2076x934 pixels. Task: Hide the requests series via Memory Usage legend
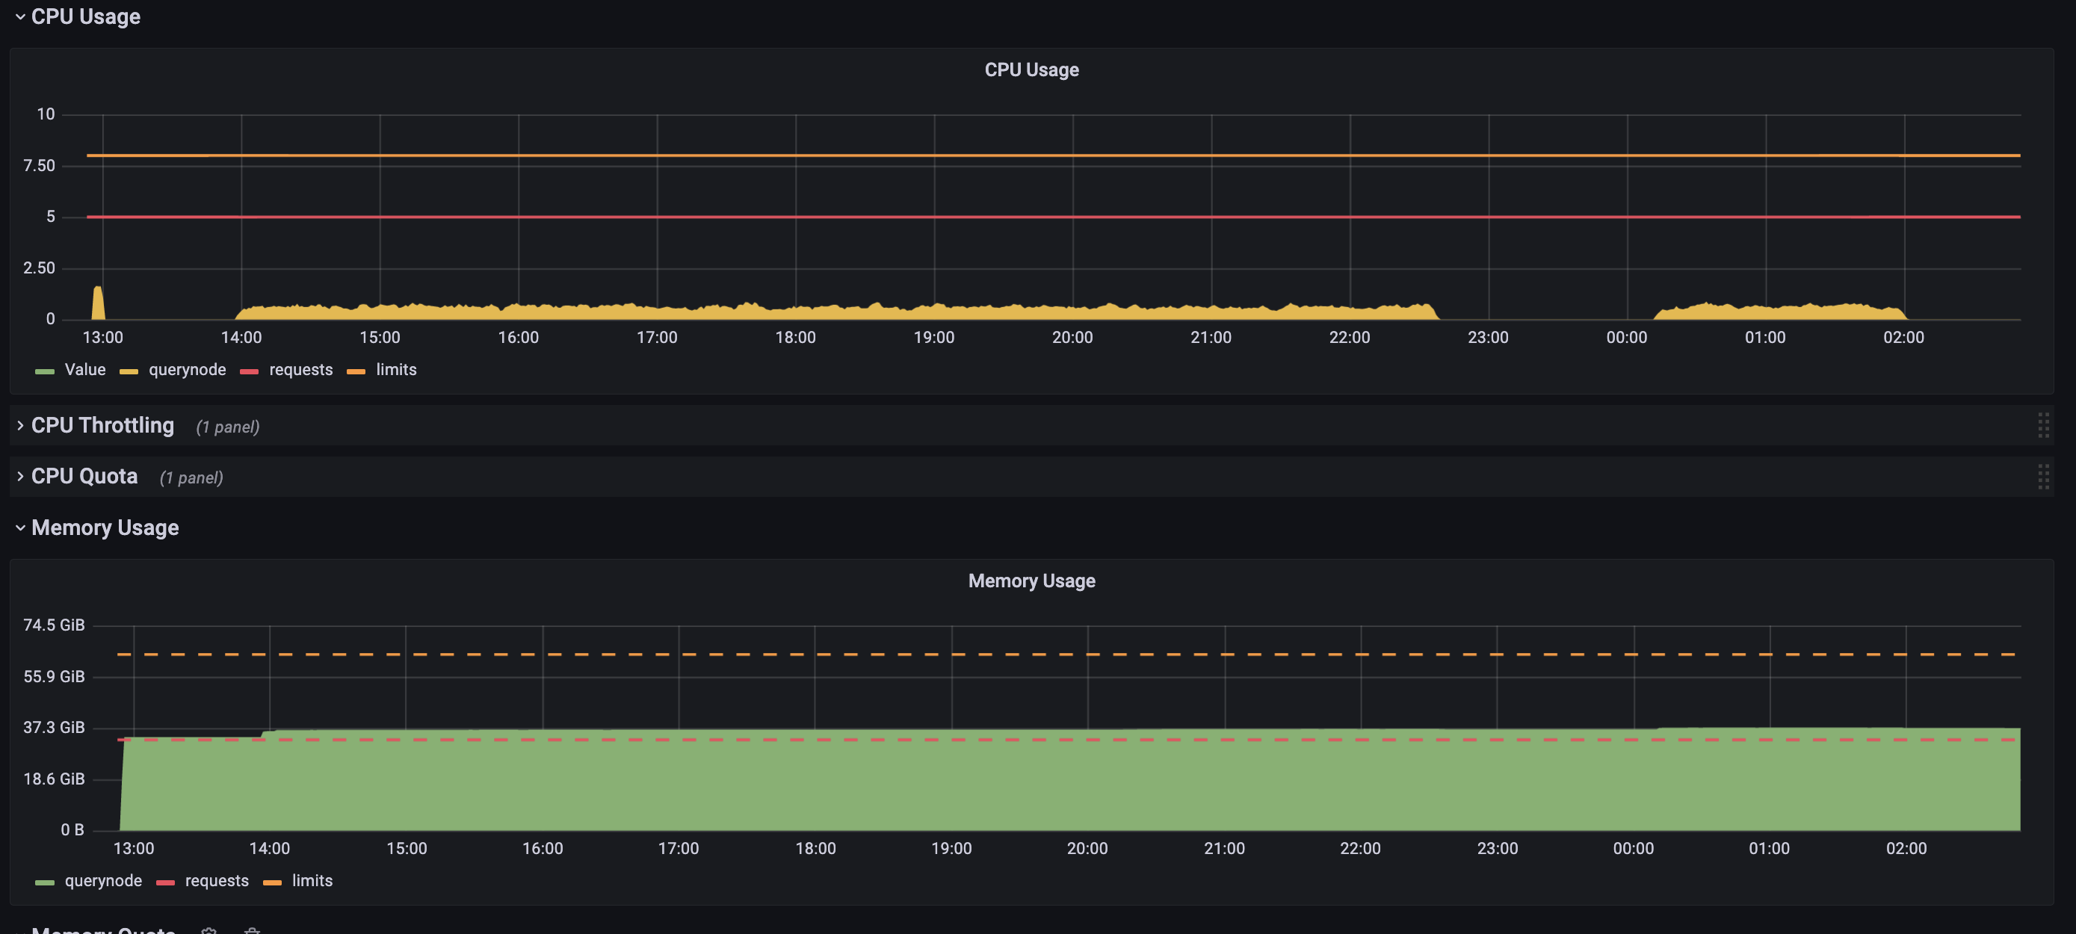[217, 881]
